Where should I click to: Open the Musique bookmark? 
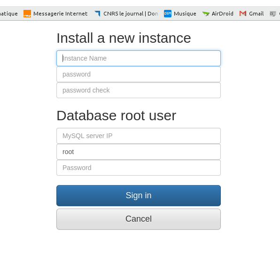click(x=180, y=14)
